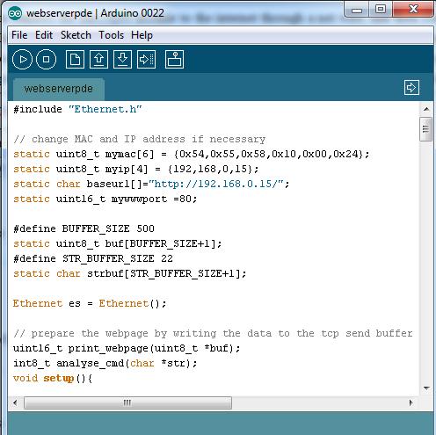Open the Serial Monitor icon
Screen dimensions: 436x435
[174, 60]
